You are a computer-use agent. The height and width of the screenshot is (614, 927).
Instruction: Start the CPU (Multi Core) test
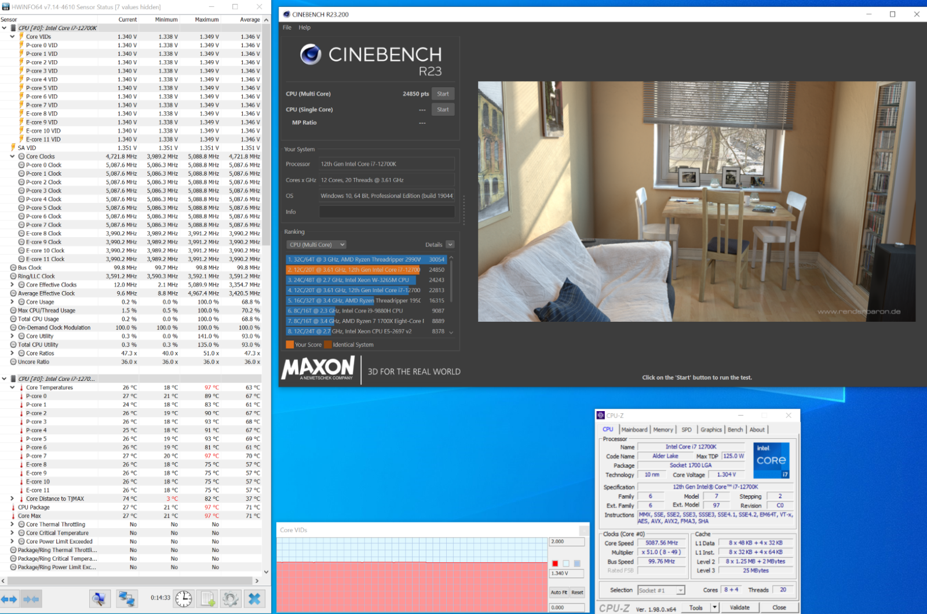[x=443, y=94]
